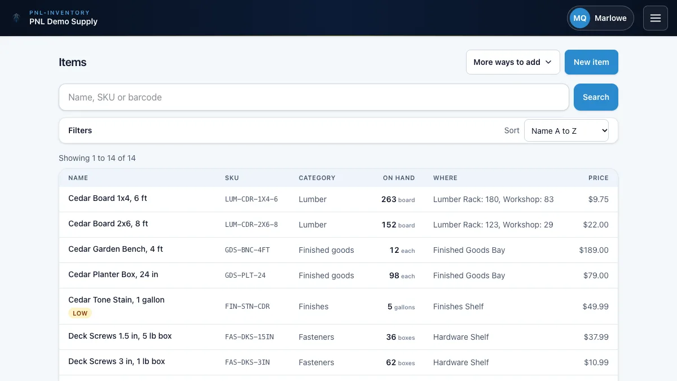Click the PNL Demo Supply header title
Image resolution: width=677 pixels, height=381 pixels.
click(x=63, y=21)
